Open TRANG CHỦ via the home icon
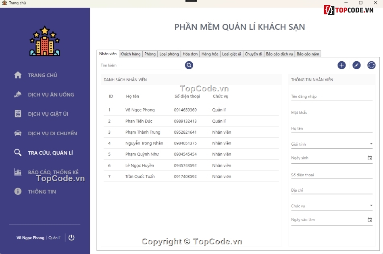Viewport: 383px width, 254px height. click(17, 75)
